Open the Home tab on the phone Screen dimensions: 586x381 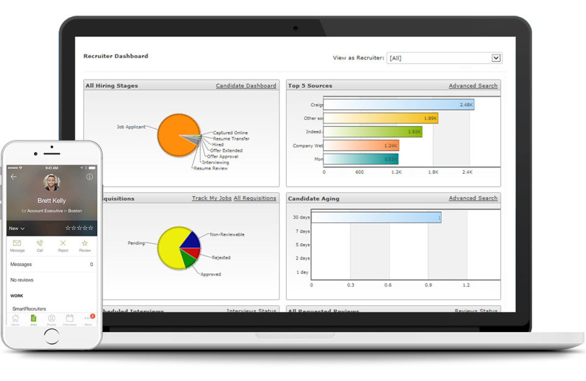(x=15, y=319)
